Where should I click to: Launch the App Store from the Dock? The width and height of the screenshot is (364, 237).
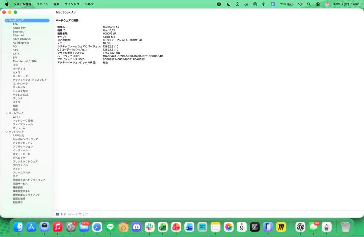click(x=31, y=227)
